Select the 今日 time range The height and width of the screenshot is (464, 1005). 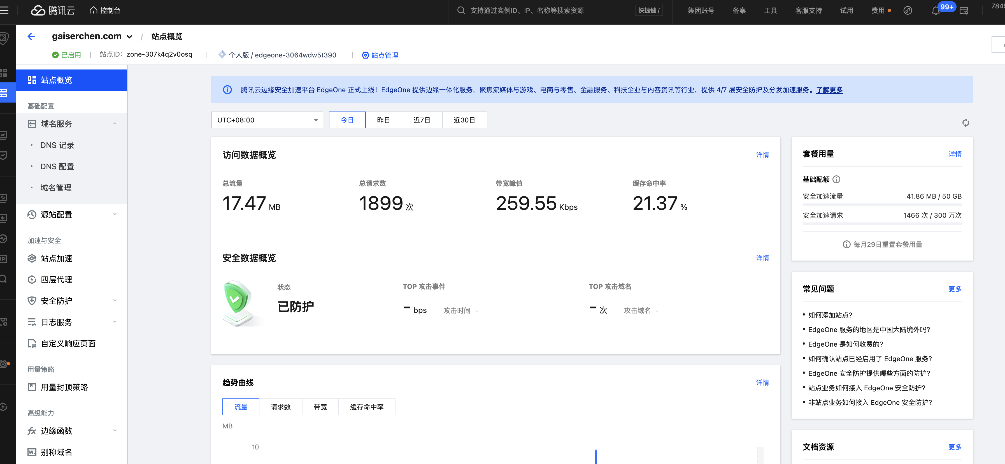coord(347,120)
